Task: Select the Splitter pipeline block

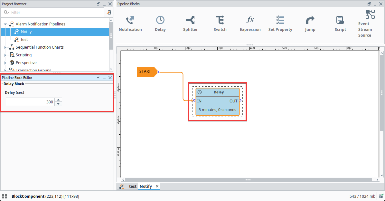Action: [x=190, y=24]
